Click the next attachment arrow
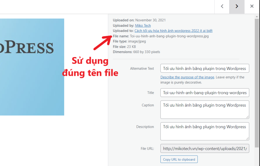Screen dimensions: 260x166 pos(237,6)
